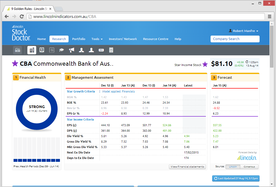
Task: Open a new browser tab
Action: (x=59, y=9)
